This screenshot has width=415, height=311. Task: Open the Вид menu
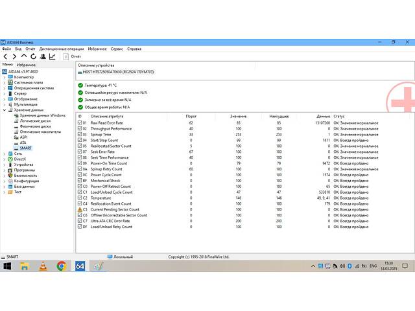click(x=18, y=49)
